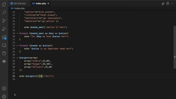176x99 pixels.
Task: Open the Source Control view
Action: (4, 21)
